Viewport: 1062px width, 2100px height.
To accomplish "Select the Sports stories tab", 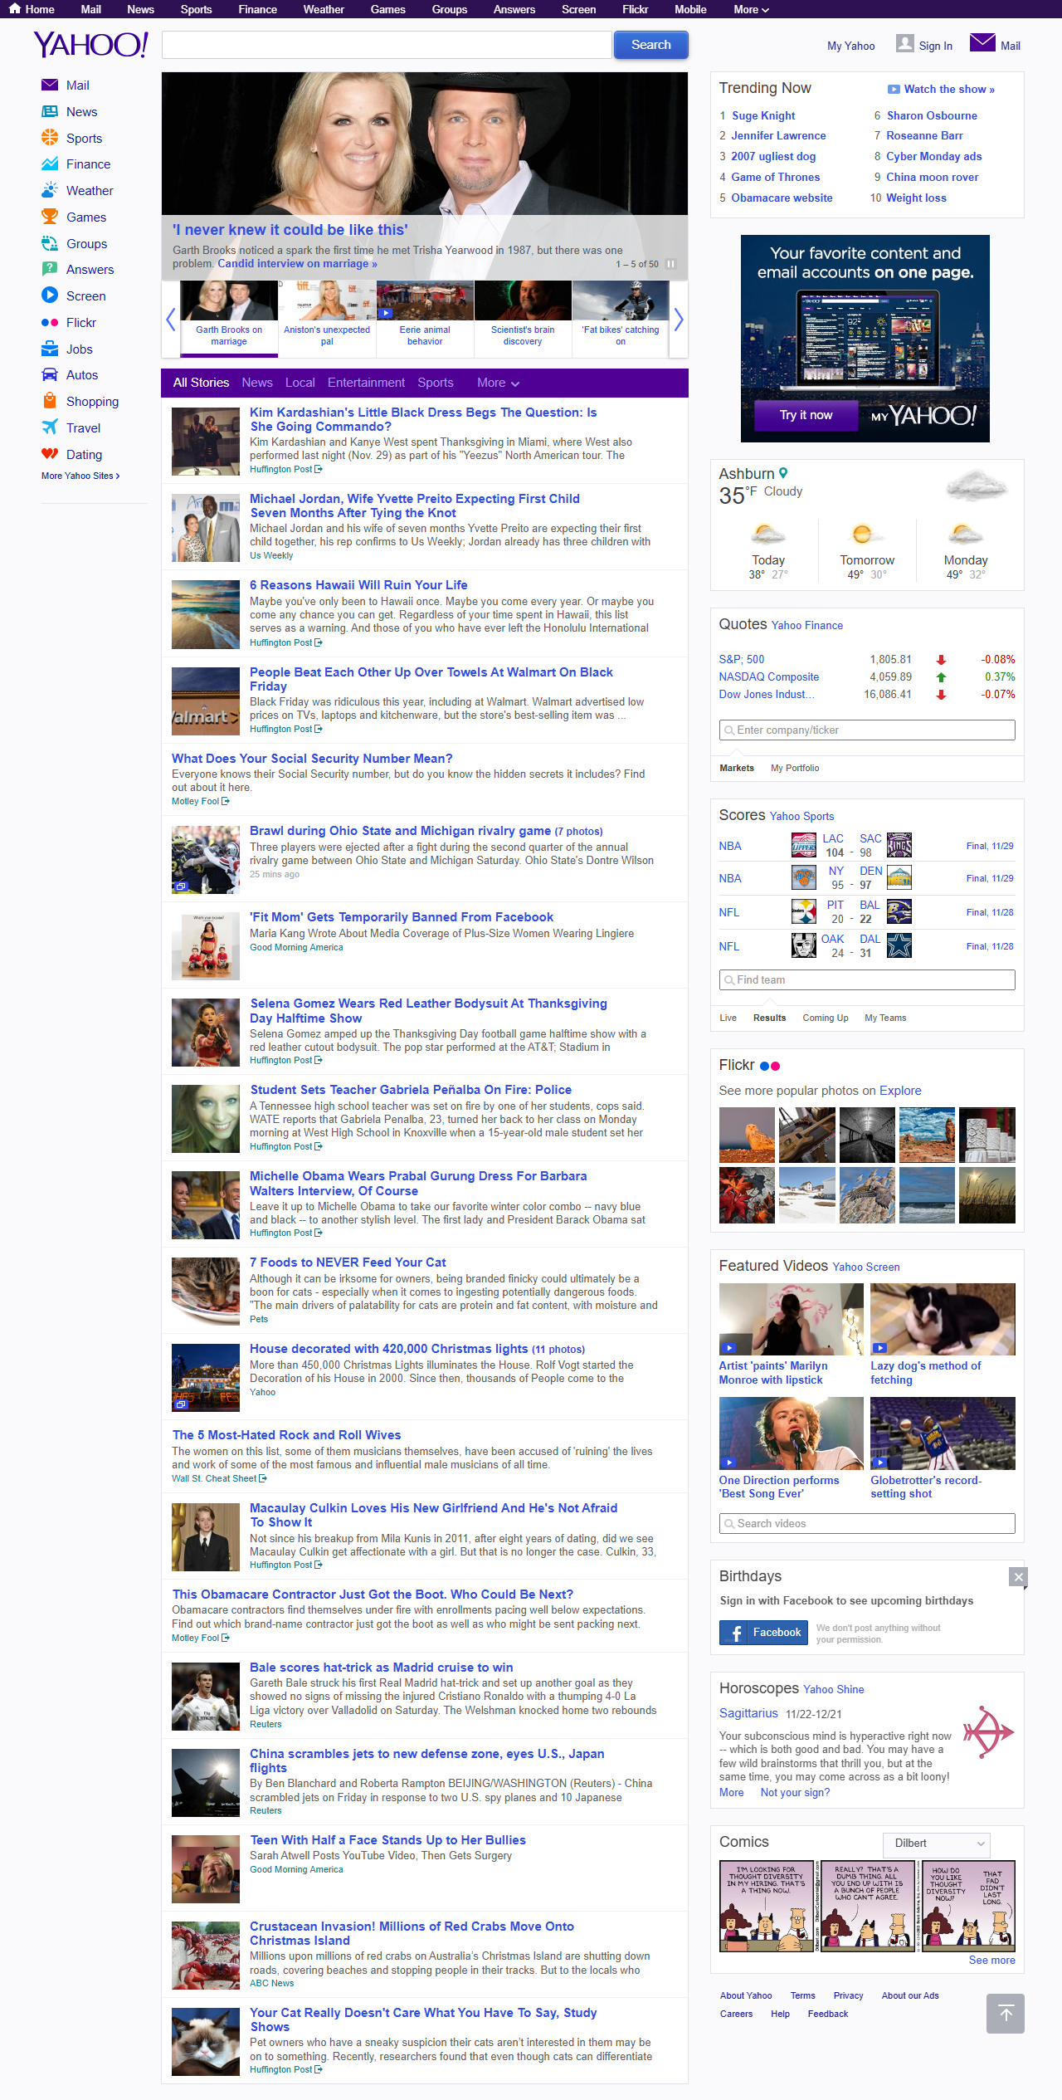I will [x=436, y=383].
